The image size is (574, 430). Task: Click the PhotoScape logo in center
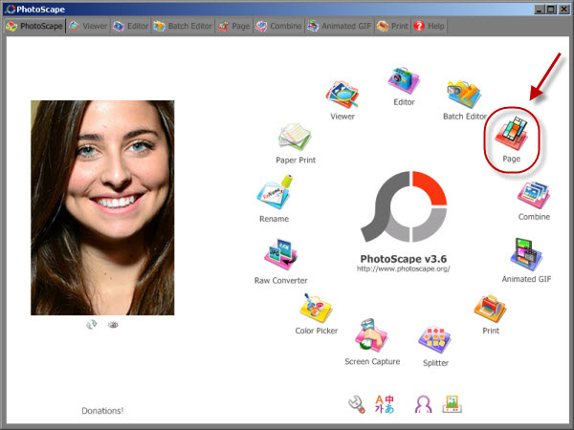(404, 206)
